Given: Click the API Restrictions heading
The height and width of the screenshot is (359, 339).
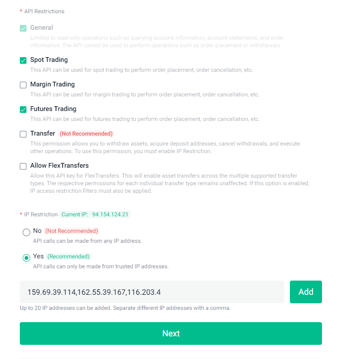Looking at the screenshot, I should click(x=44, y=11).
